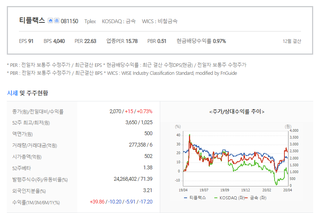This screenshot has height=213, width=320.
Task: Click the 52주베타 row label
Action: [22, 169]
